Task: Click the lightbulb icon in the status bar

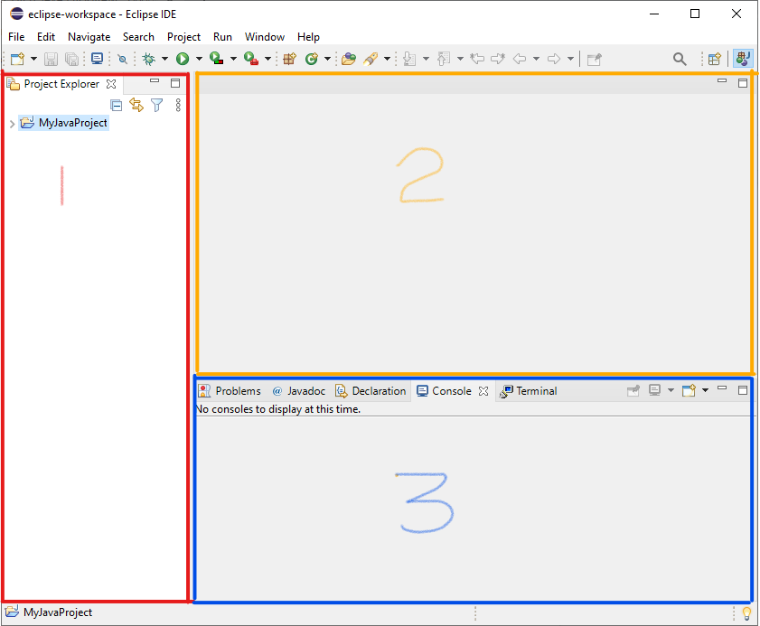Action: pos(747,612)
